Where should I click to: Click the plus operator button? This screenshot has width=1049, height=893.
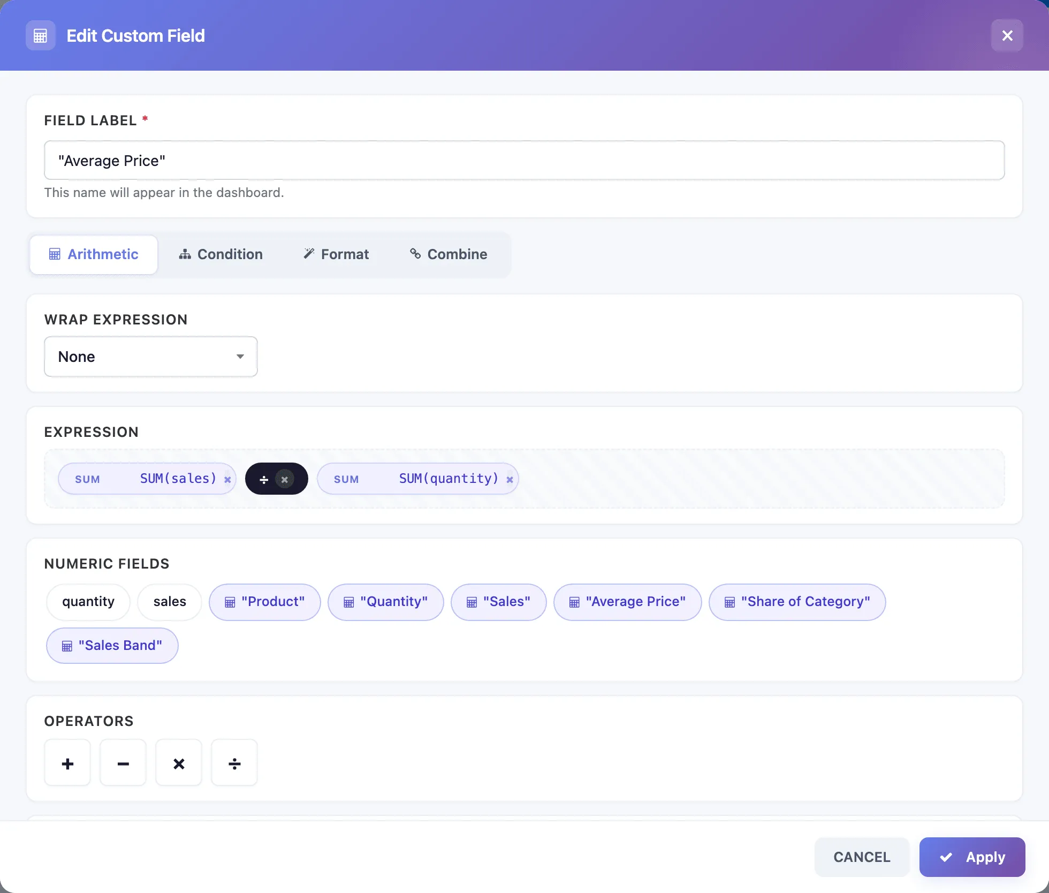pos(67,763)
